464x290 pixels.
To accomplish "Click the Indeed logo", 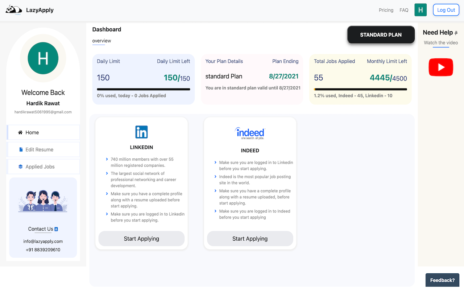I will (x=250, y=133).
